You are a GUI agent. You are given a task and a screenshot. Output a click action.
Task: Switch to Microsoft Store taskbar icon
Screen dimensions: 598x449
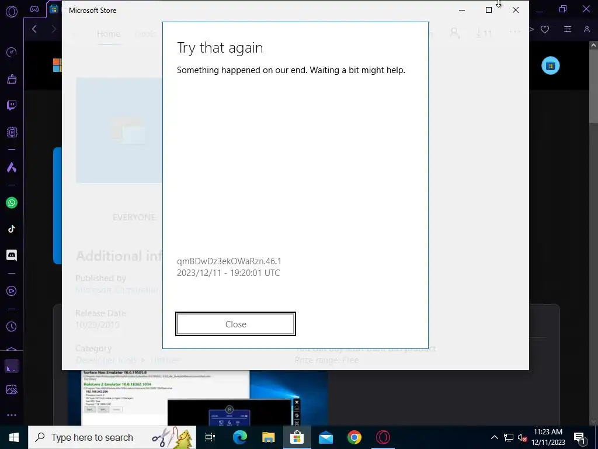click(297, 437)
